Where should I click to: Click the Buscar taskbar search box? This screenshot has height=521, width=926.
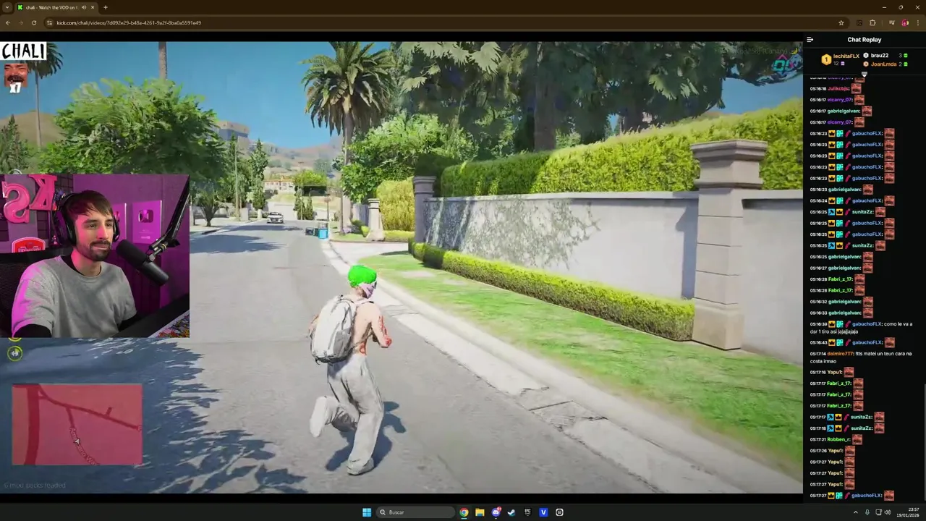point(414,512)
